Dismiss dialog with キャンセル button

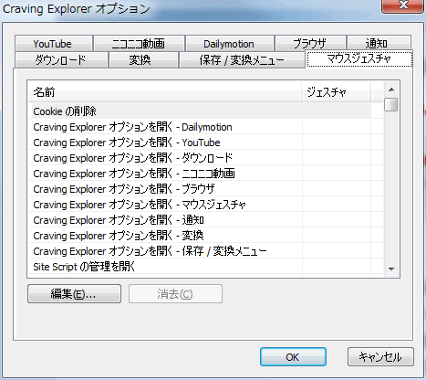tap(380, 357)
